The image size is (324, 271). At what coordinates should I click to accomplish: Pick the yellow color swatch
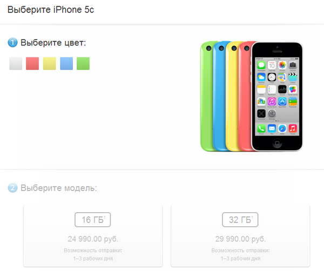[49, 63]
